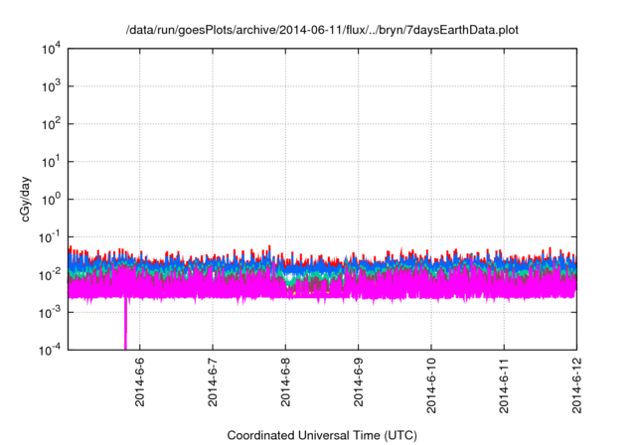Click the plot title file path text
The width and height of the screenshot is (636, 445).
click(x=322, y=31)
